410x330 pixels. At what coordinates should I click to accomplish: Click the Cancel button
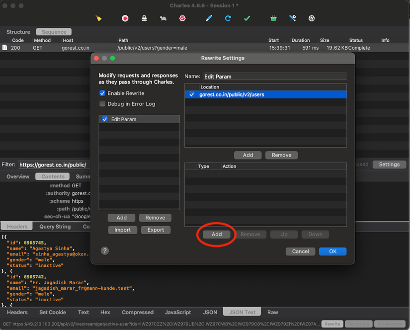tap(300, 251)
